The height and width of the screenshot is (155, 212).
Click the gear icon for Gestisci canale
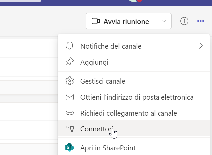click(x=70, y=81)
